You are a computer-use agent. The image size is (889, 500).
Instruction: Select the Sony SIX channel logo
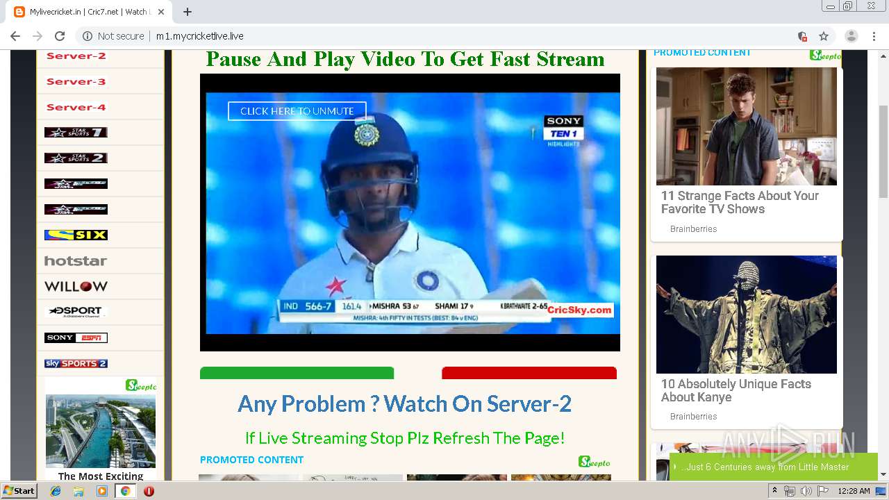tap(76, 235)
